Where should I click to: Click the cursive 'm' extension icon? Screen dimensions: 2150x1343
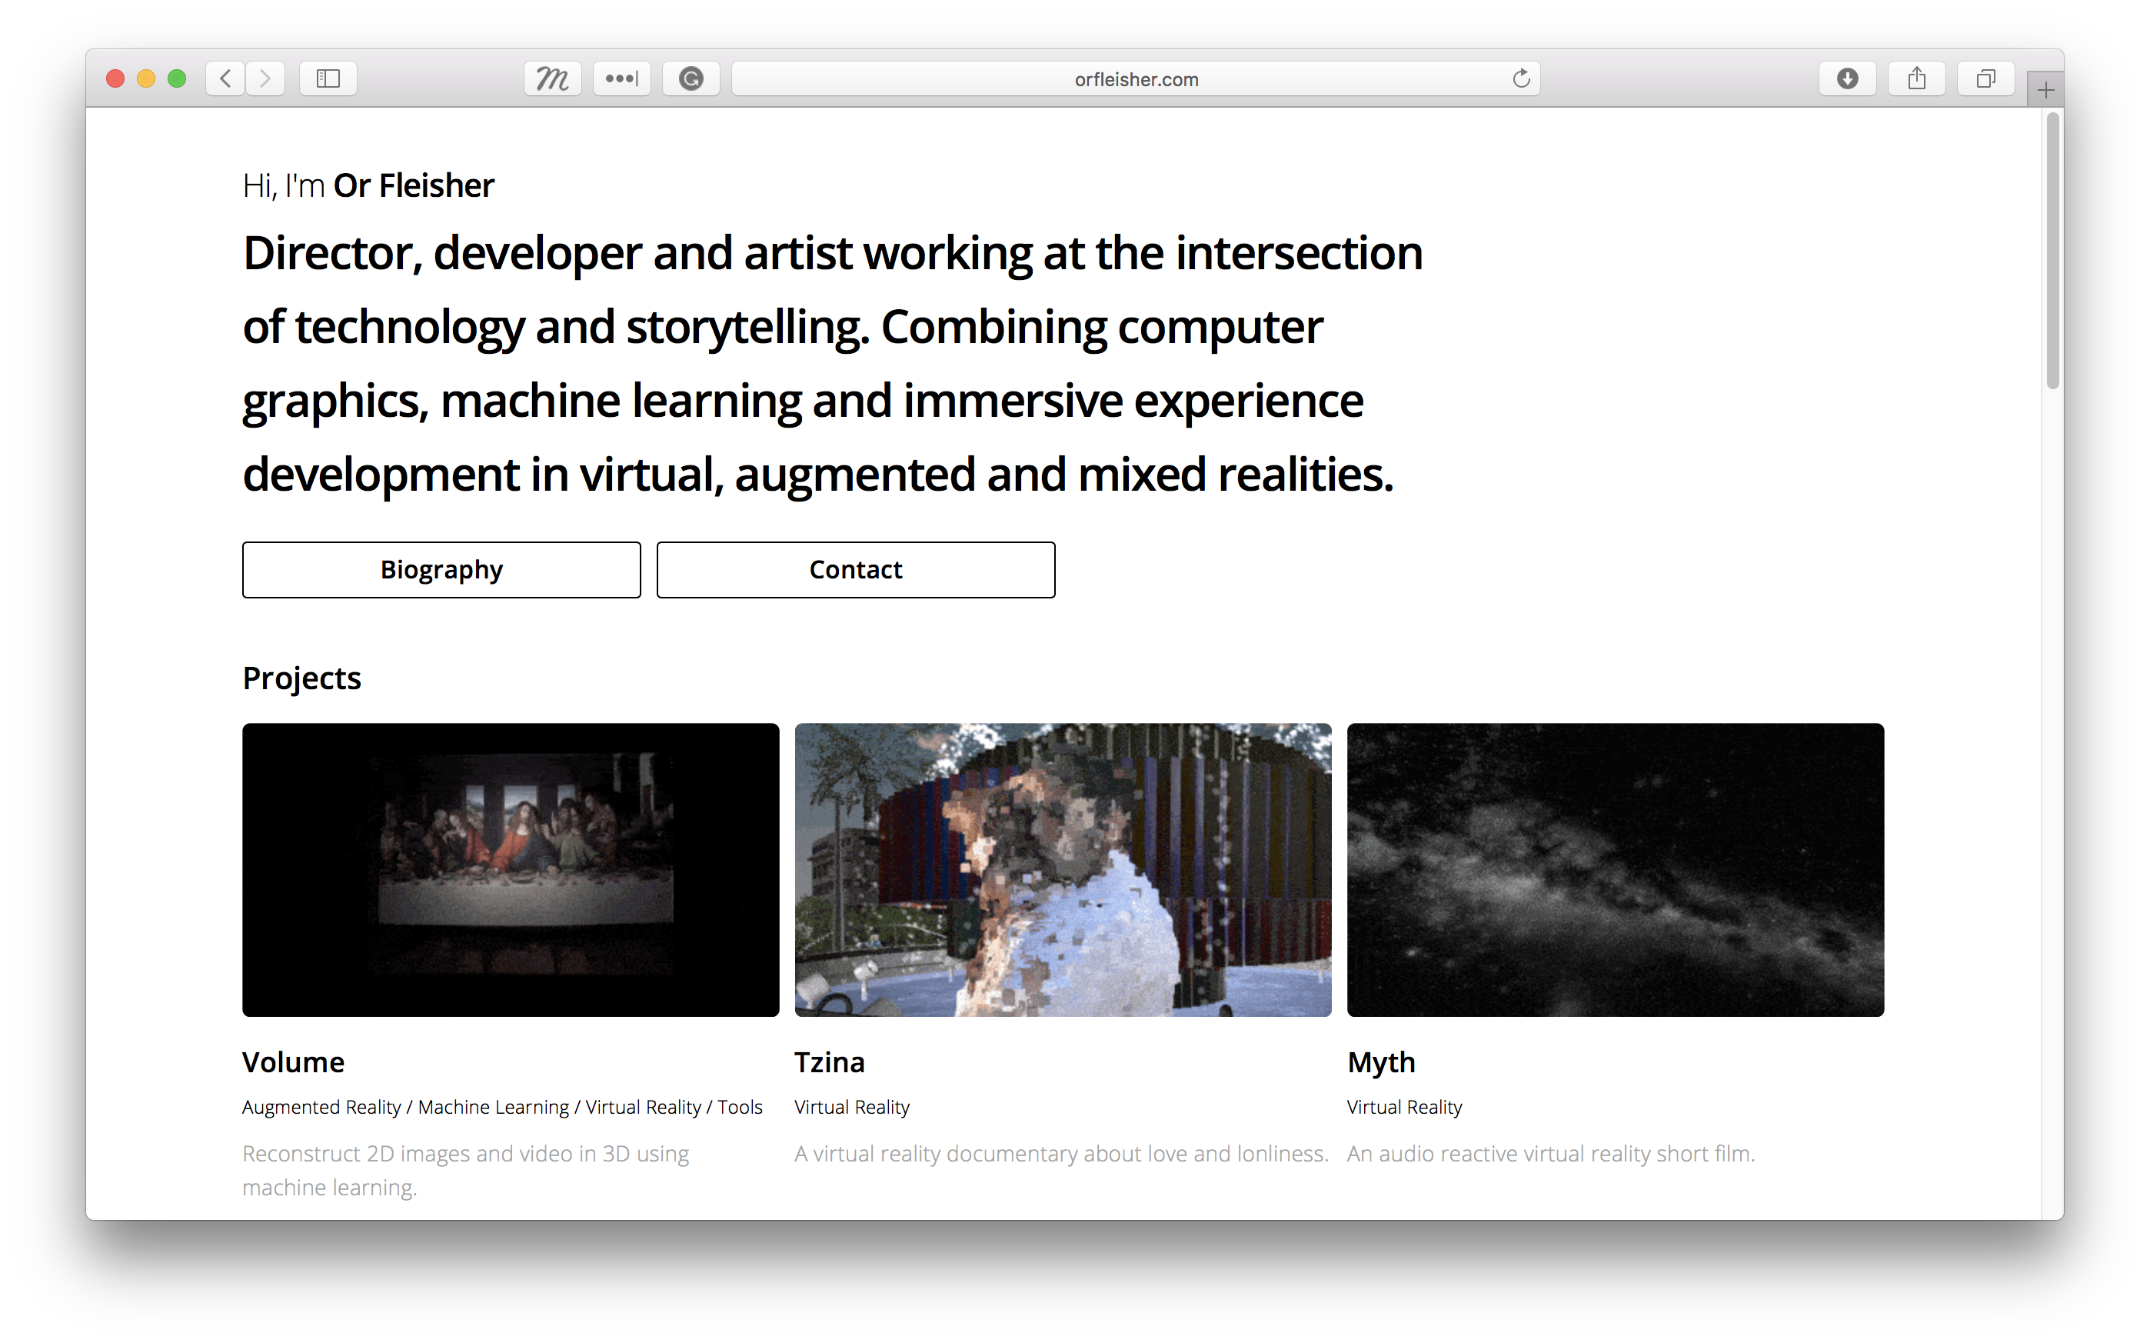tap(552, 79)
